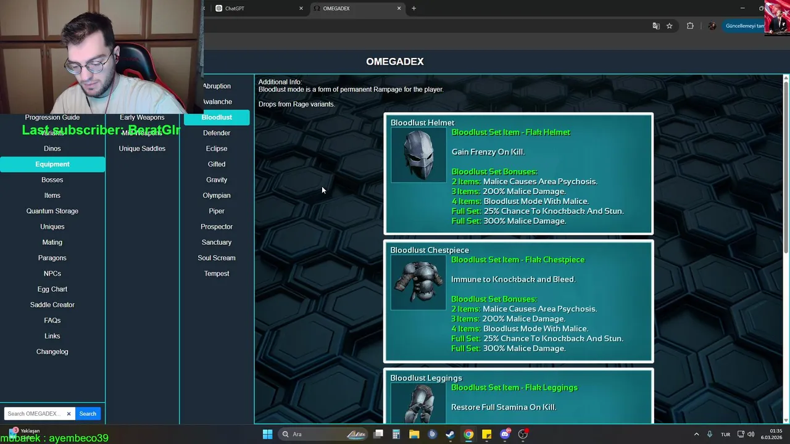This screenshot has width=790, height=444.
Task: Go to the Uniques section
Action: [x=52, y=227]
